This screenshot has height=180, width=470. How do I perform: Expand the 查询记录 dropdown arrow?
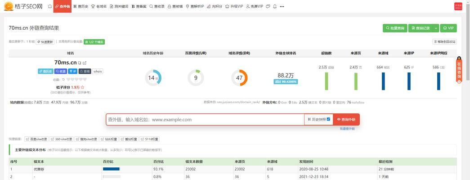pyautogui.click(x=436, y=28)
